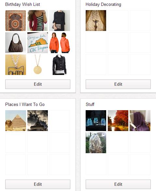The height and width of the screenshot is (191, 156).
Task: Edit the Stuff board
Action: (x=118, y=184)
